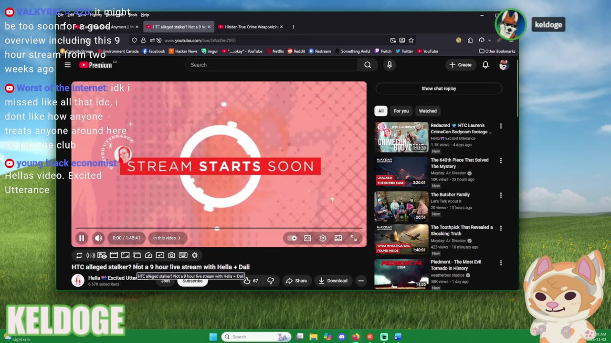This screenshot has height=343, width=611.
Task: Pause the YouTube video
Action: (x=82, y=238)
